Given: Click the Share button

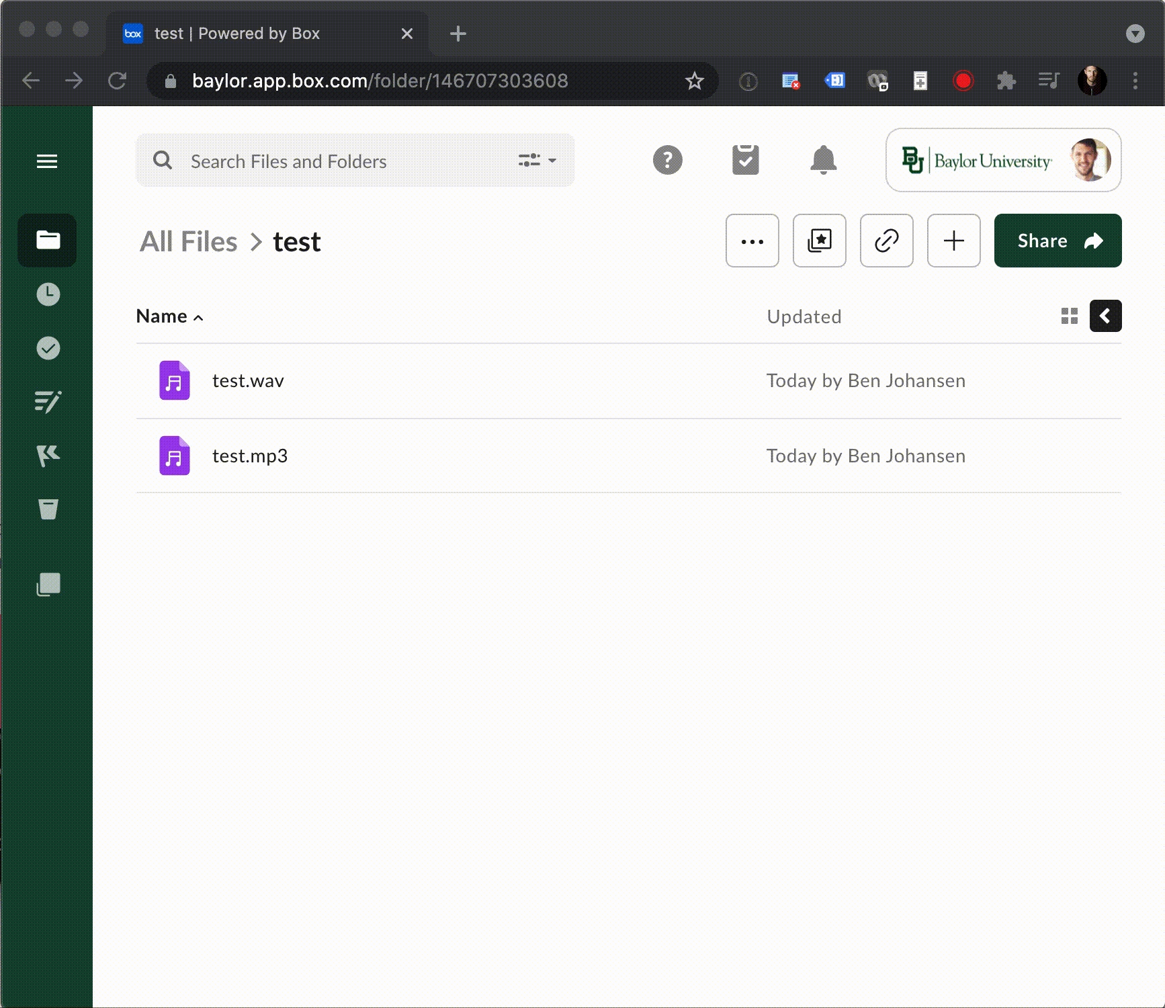Looking at the screenshot, I should click(x=1058, y=241).
